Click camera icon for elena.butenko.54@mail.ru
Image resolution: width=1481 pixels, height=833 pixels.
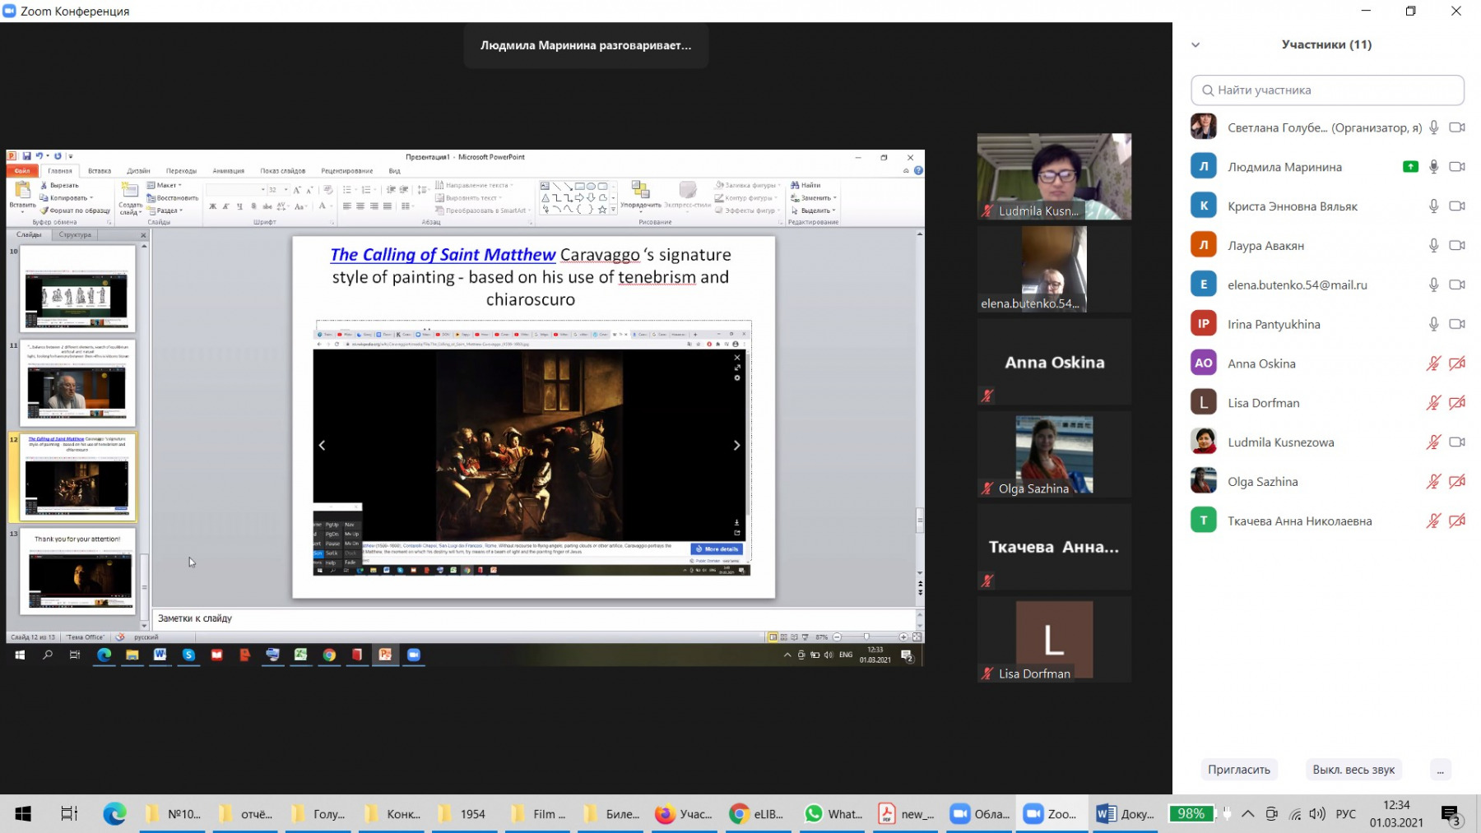pyautogui.click(x=1457, y=285)
